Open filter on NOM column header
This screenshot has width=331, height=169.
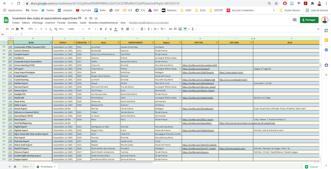tap(50, 42)
